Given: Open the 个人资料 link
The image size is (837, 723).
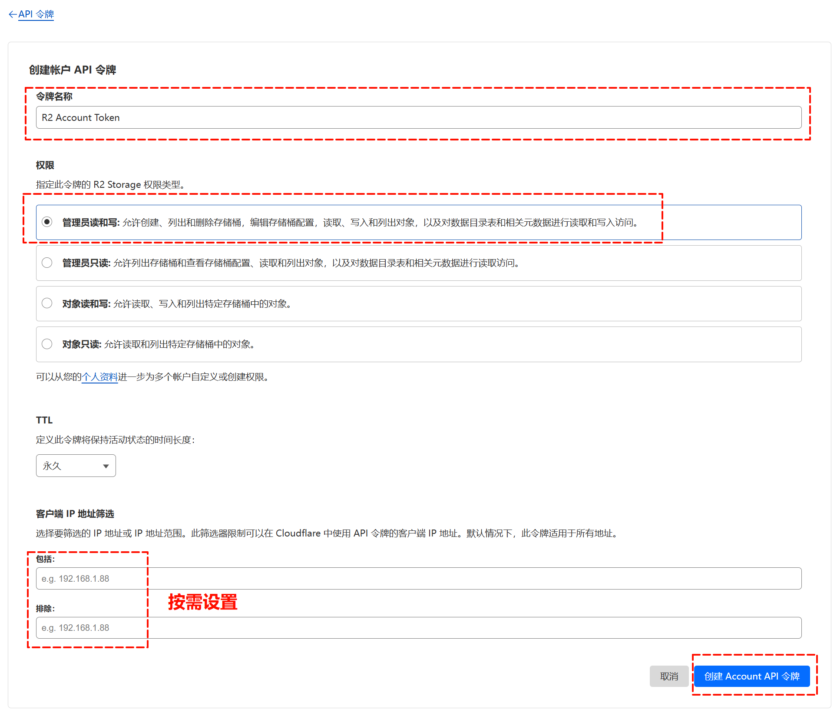Looking at the screenshot, I should click(99, 377).
